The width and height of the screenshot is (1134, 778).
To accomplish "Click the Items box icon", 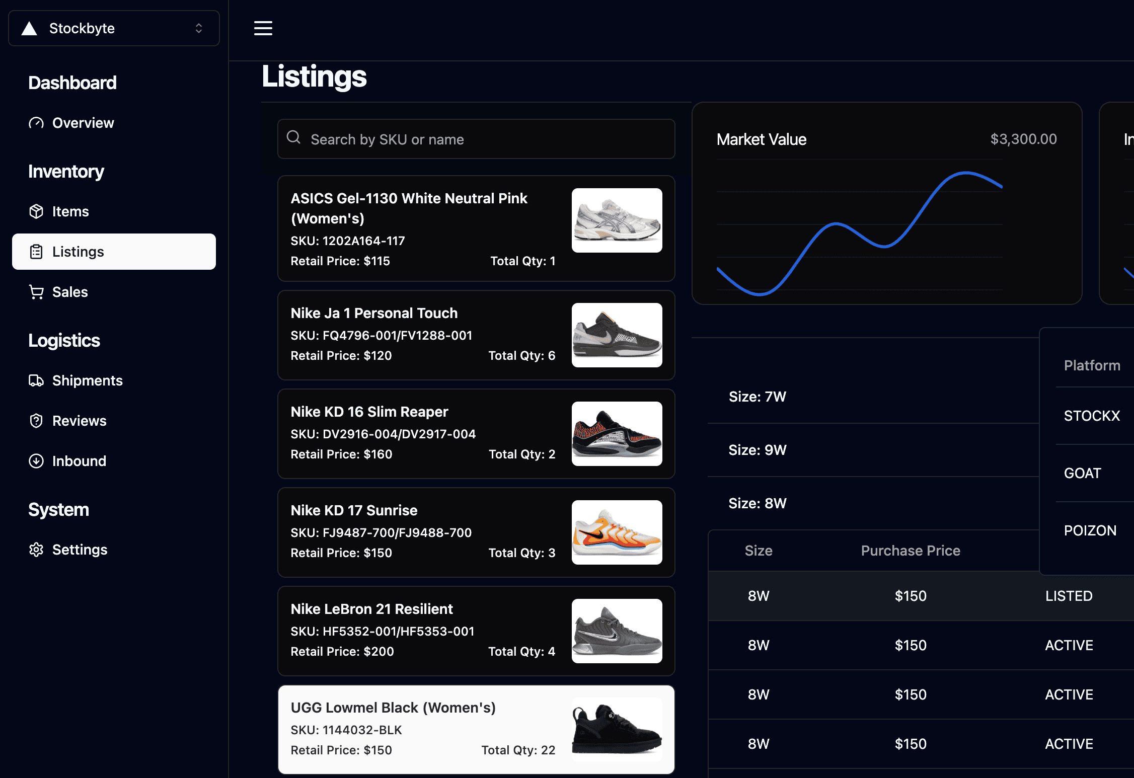I will point(36,211).
